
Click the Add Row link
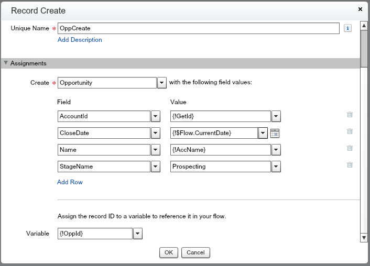click(70, 182)
